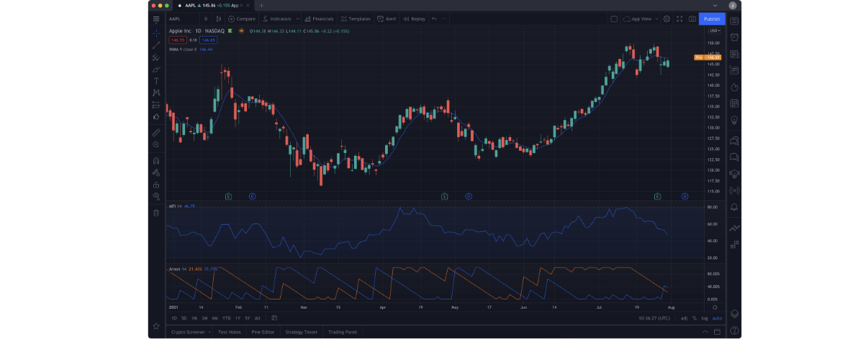Open the hotlists panel icon
This screenshot has width=850, height=339.
(x=735, y=87)
